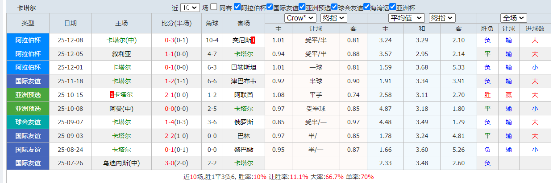This screenshot has height=183, width=553.
Task: Click the away team 俄罗斯
Action: point(244,122)
